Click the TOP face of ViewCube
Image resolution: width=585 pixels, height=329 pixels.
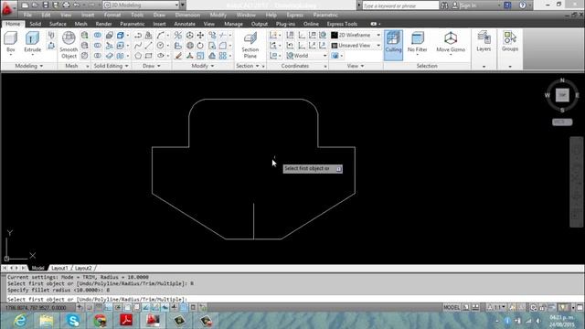562,95
